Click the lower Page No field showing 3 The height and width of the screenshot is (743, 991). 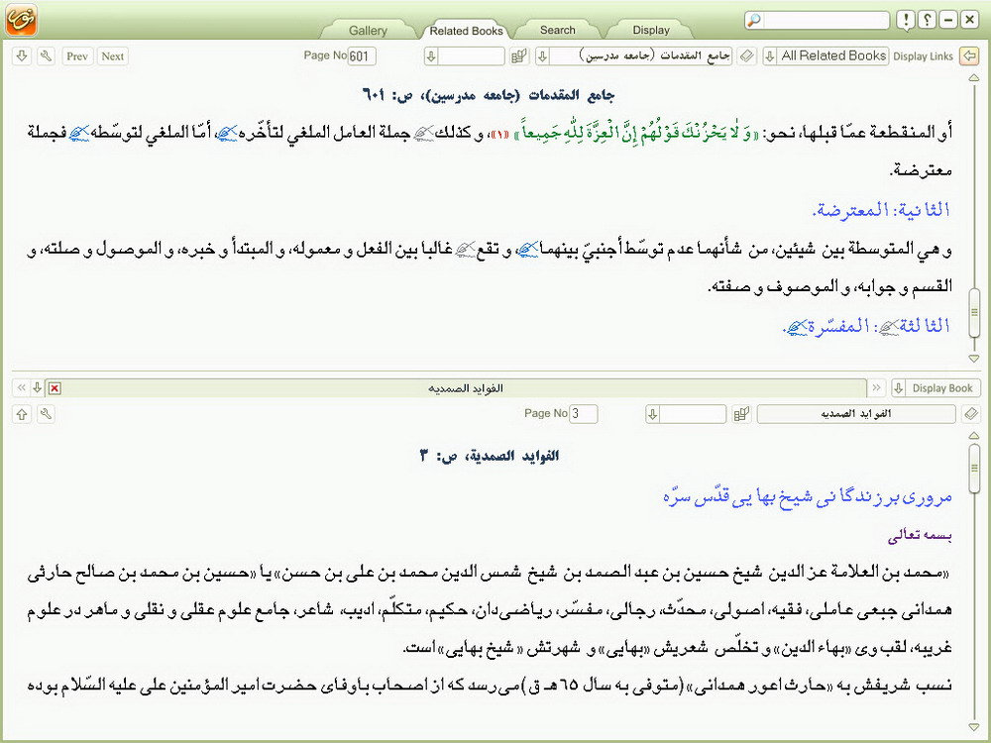click(583, 414)
